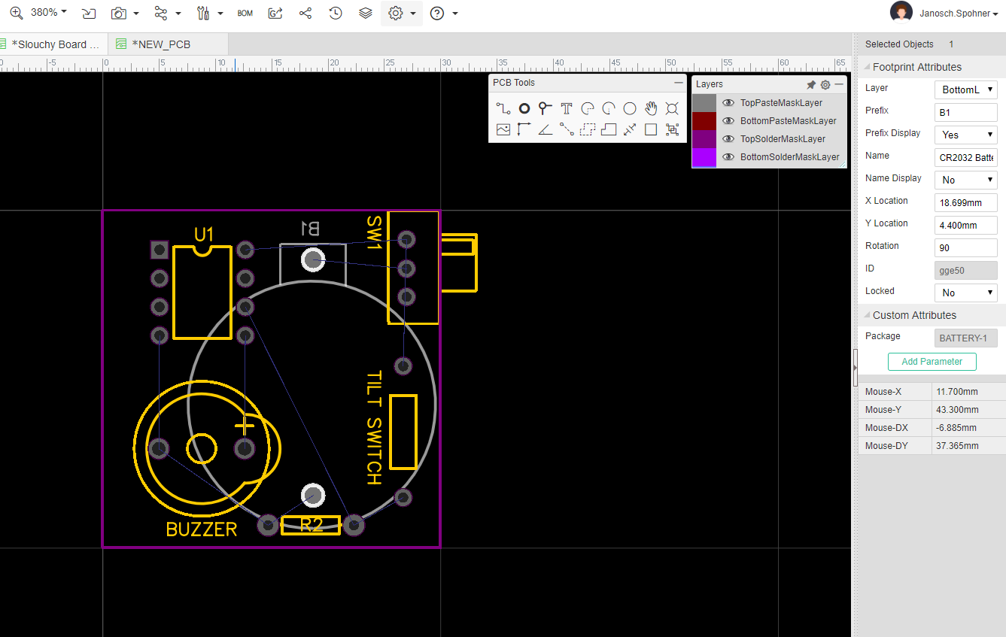Select the Track tool in PCB Tools
1006x637 pixels.
(x=502, y=108)
